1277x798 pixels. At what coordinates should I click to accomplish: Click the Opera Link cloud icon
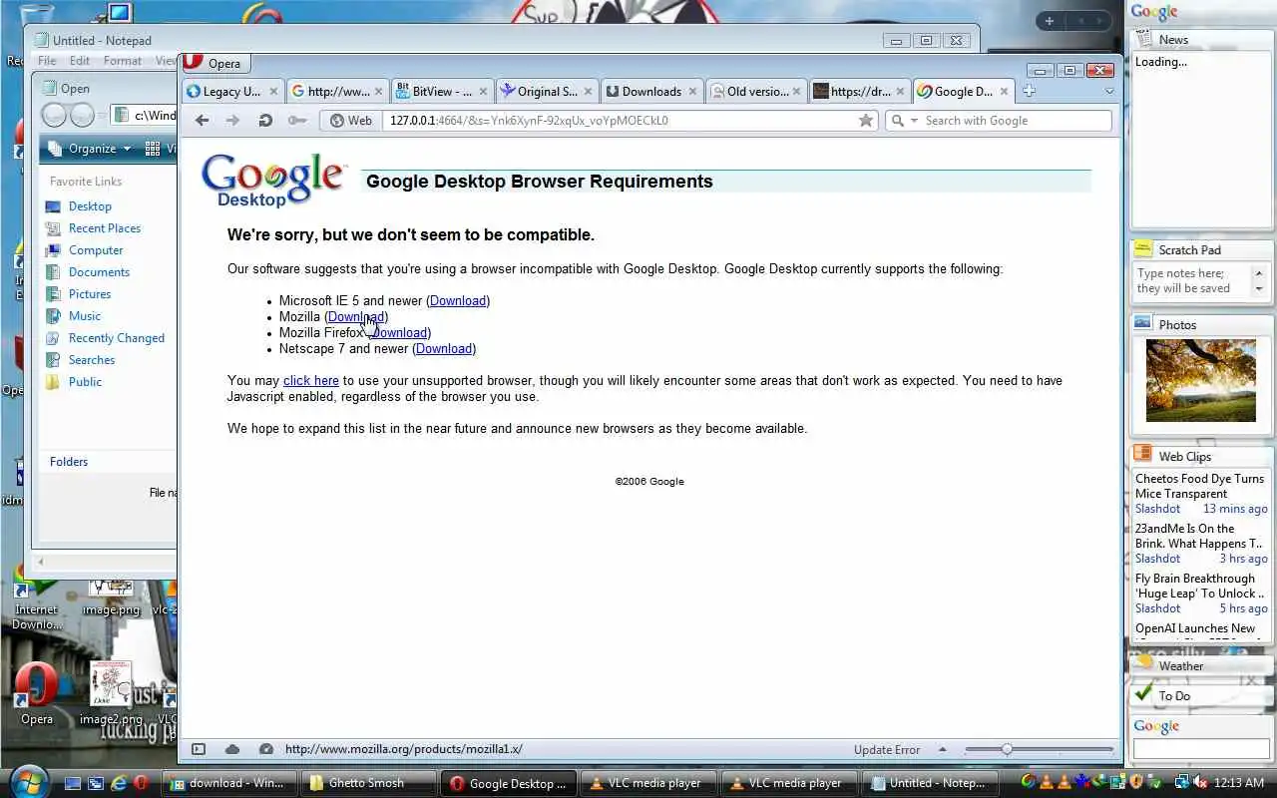click(x=232, y=749)
